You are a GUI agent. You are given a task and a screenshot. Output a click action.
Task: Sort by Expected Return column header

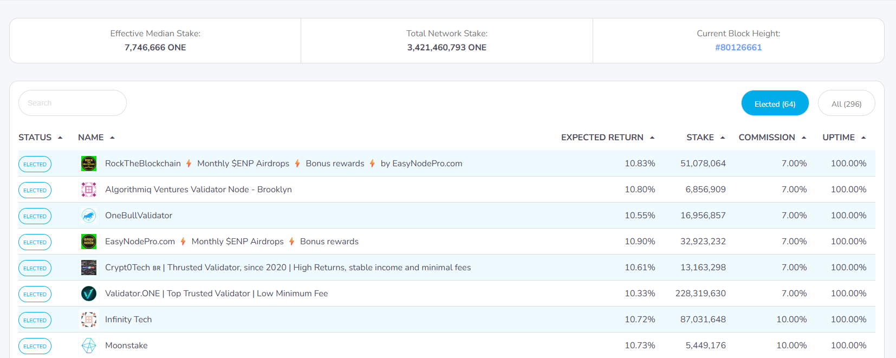click(x=607, y=138)
